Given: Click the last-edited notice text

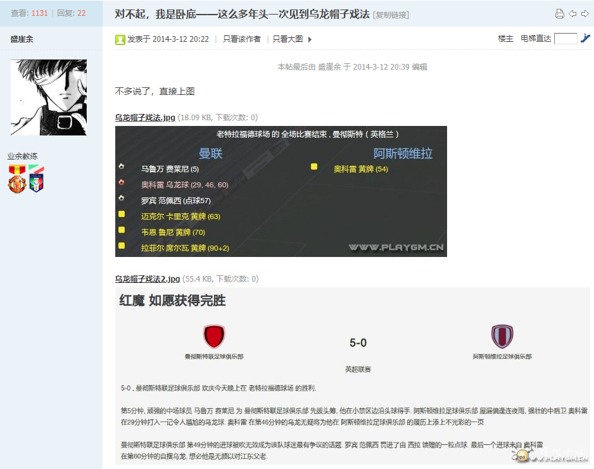Looking at the screenshot, I should click(x=352, y=67).
